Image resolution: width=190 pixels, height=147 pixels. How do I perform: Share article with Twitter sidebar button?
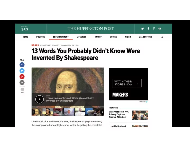click(x=22, y=71)
